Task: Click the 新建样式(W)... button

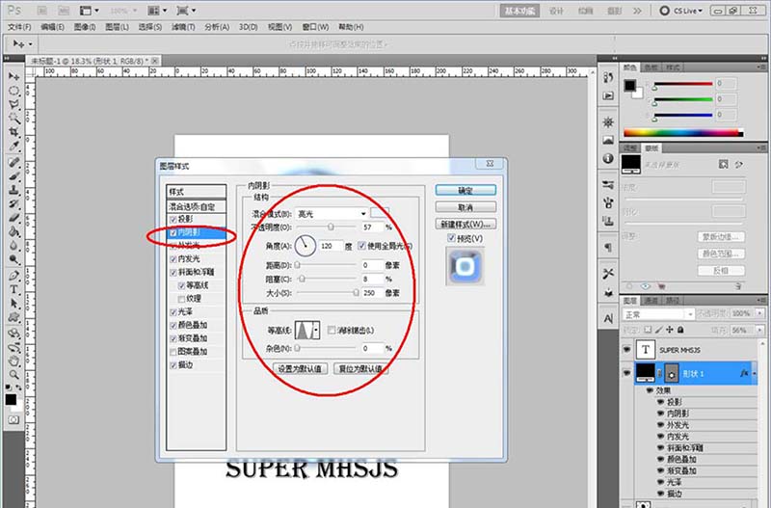Action: (465, 225)
